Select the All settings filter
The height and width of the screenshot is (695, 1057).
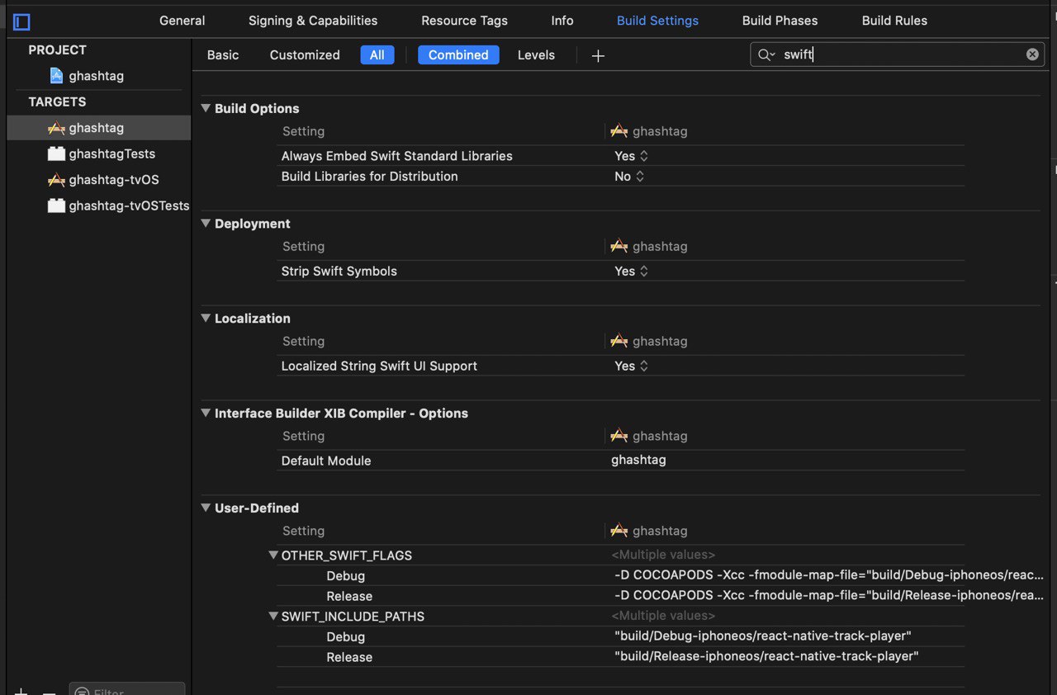[x=377, y=55]
